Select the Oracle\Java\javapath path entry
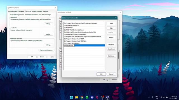The image size is (179, 100). click(84, 23)
